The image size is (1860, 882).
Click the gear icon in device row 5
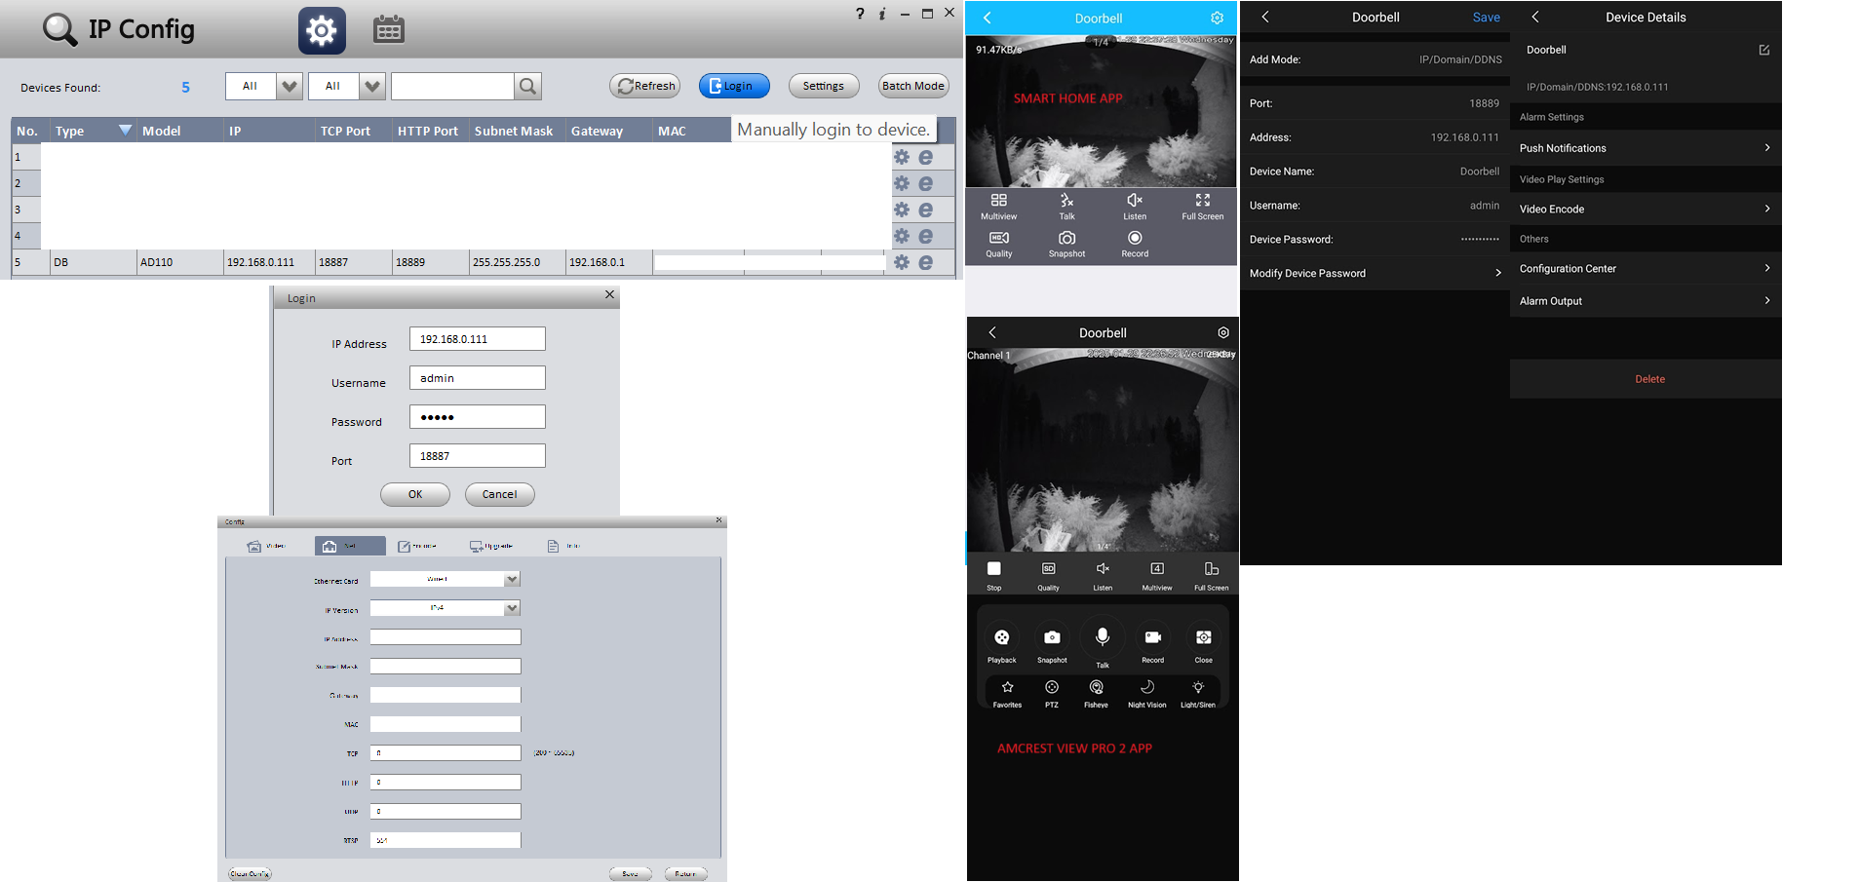point(902,262)
